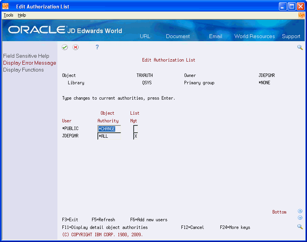Click the green checkmark OK icon
This screenshot has height=242, width=307.
[65, 47]
